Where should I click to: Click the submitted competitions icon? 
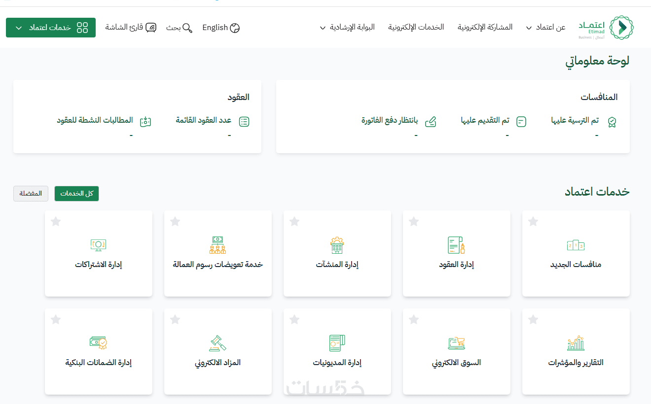pos(521,121)
